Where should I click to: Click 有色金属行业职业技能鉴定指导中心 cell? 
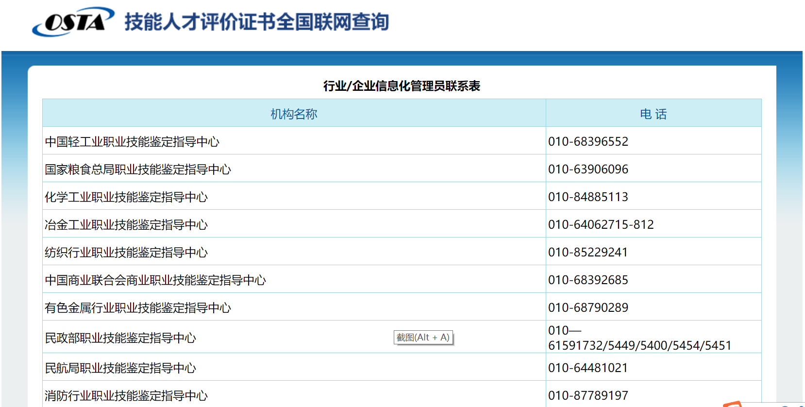pos(138,308)
